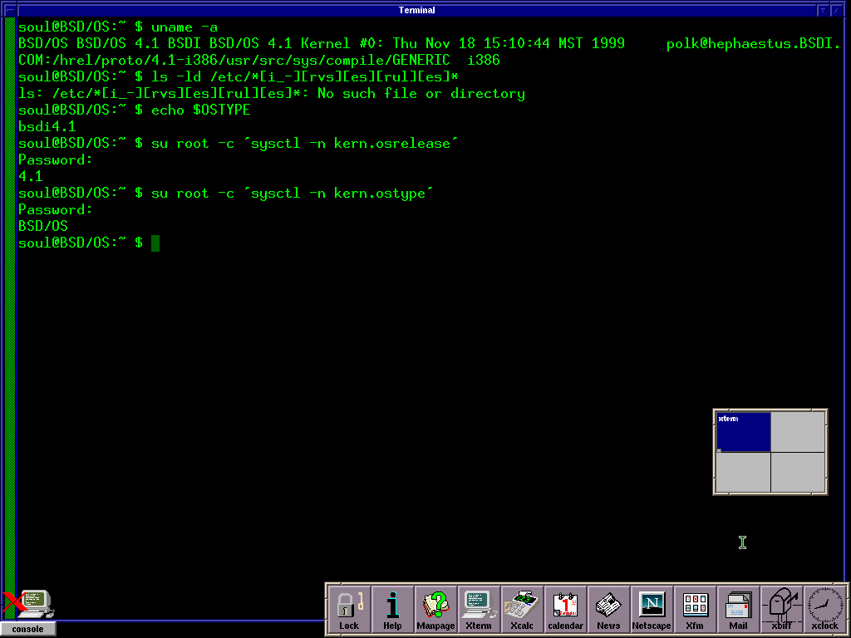Click the 'ls -ld /etc/*' command line
Image resolution: width=851 pixels, height=638 pixels.
239,76
